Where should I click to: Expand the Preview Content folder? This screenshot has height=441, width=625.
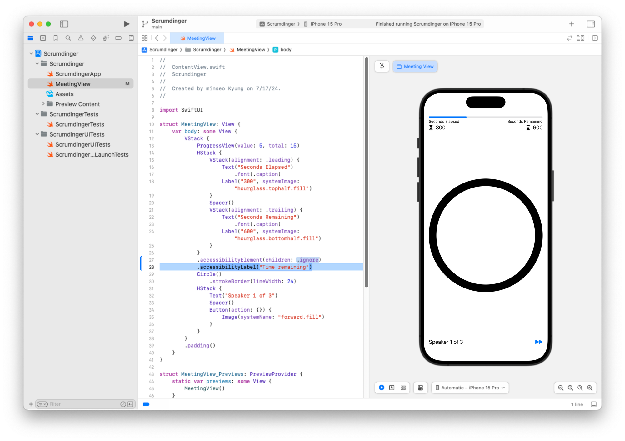(43, 104)
